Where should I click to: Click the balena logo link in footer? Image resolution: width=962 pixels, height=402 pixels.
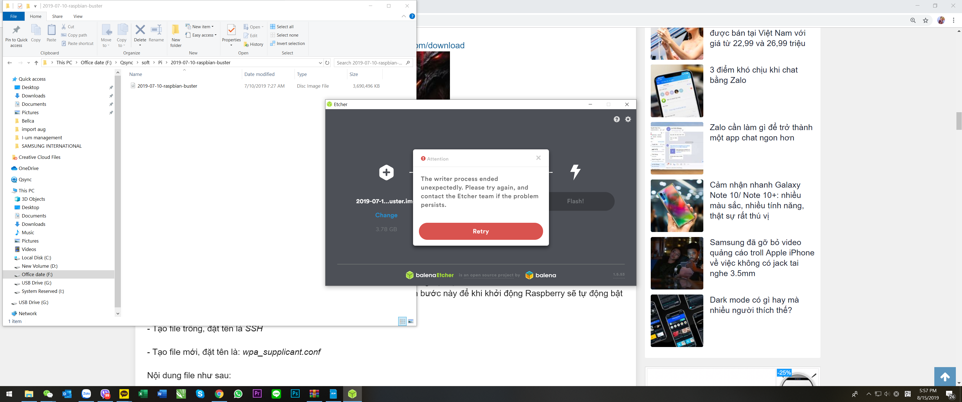click(x=540, y=275)
